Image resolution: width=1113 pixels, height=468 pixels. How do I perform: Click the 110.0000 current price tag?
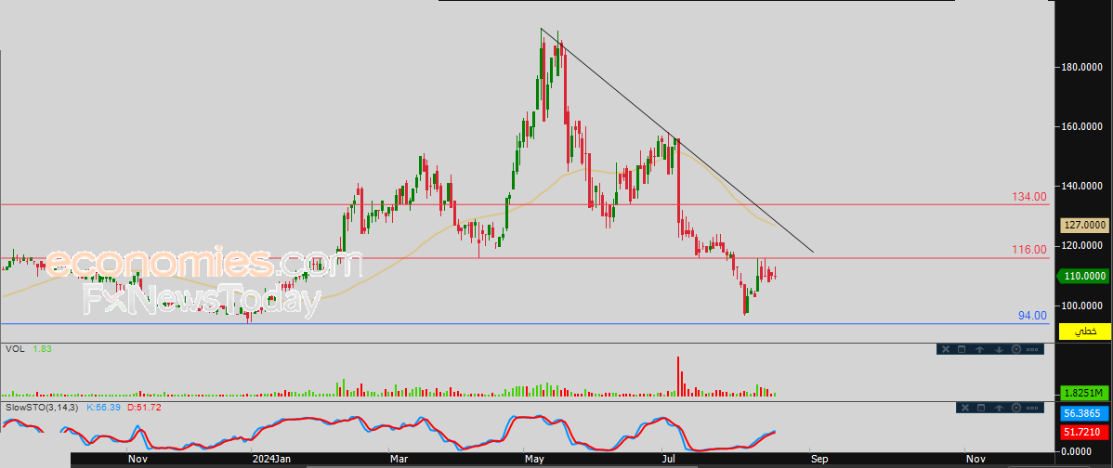pos(1084,276)
